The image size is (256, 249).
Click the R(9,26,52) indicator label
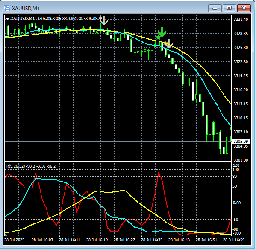(31, 166)
